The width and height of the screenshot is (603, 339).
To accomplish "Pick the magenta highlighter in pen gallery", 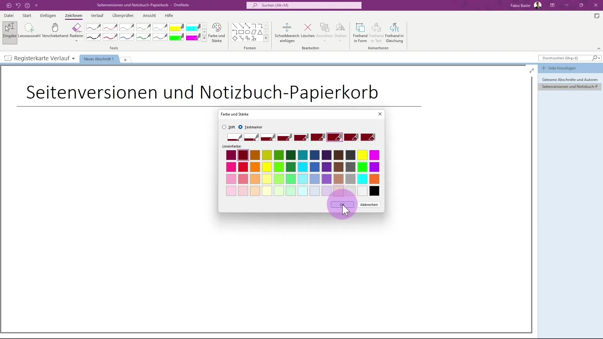I will tap(193, 37).
